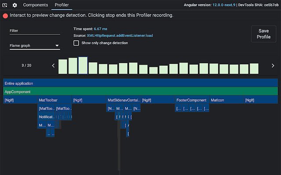
Task: Open the DevTools settings gear
Action: pyautogui.click(x=14, y=5)
